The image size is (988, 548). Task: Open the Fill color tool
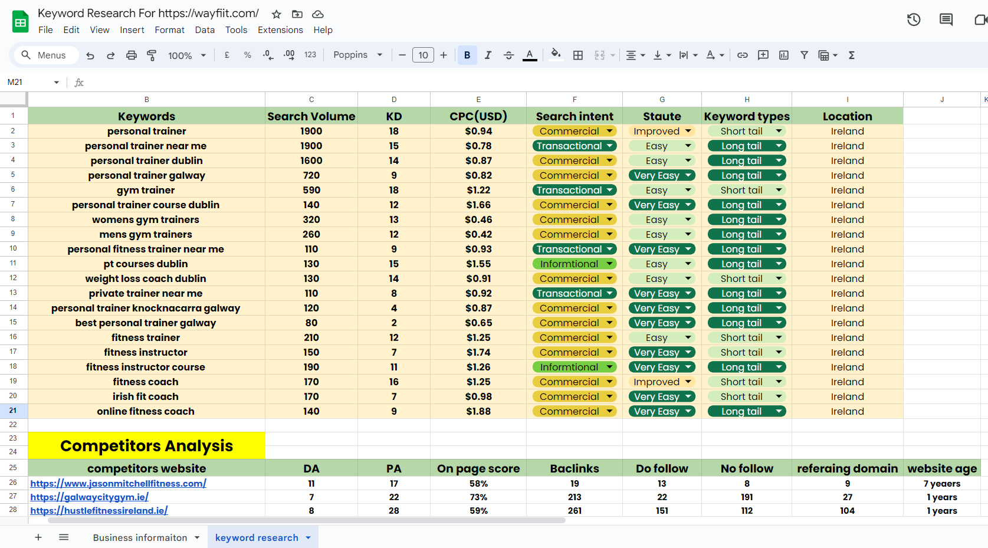555,55
